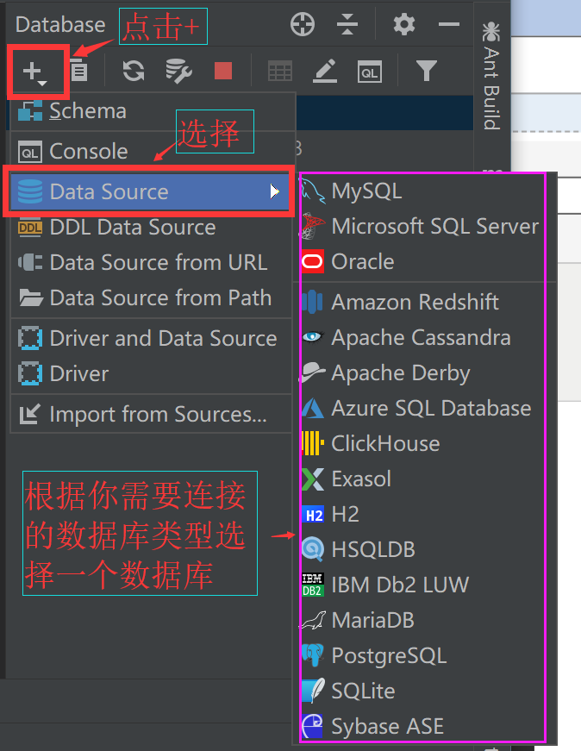Expand the Data Source submenu arrow
The height and width of the screenshot is (751, 581).
click(276, 191)
